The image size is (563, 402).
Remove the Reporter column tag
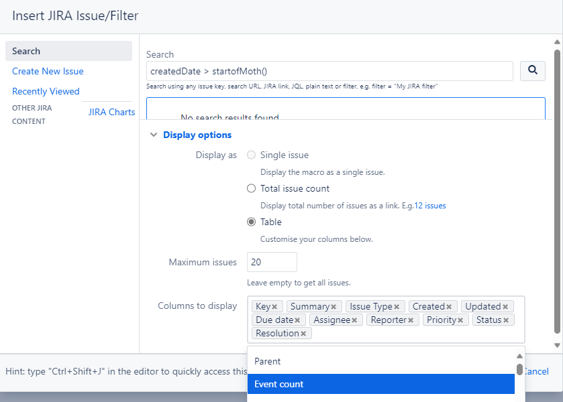point(411,320)
